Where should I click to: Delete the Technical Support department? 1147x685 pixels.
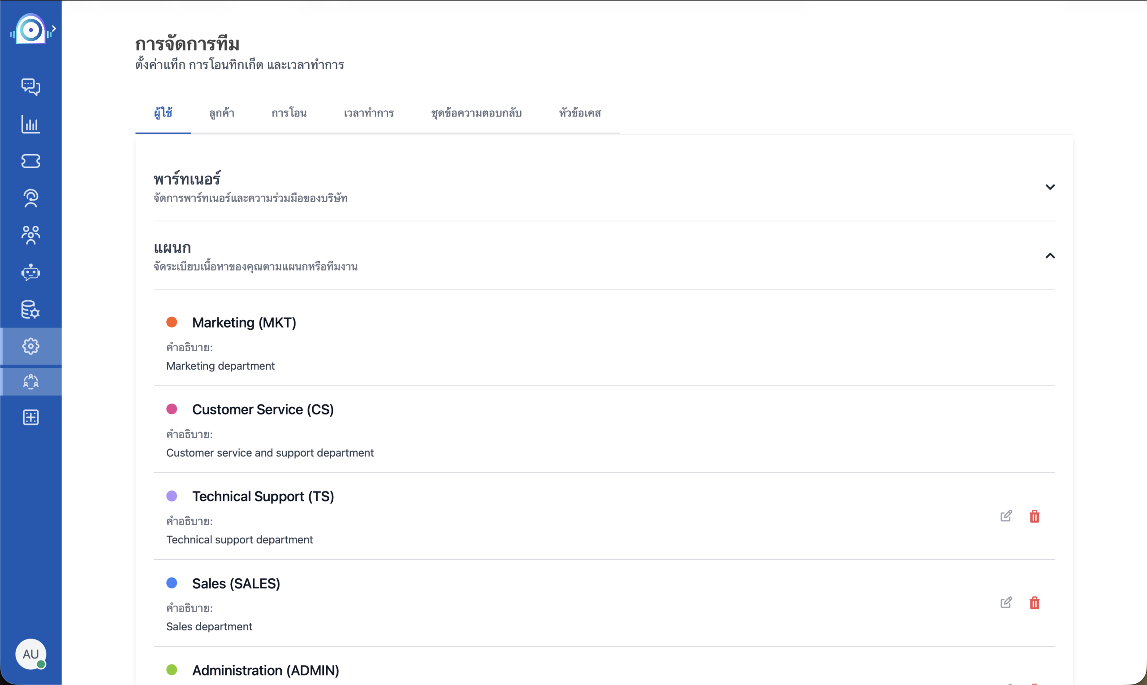pyautogui.click(x=1035, y=516)
